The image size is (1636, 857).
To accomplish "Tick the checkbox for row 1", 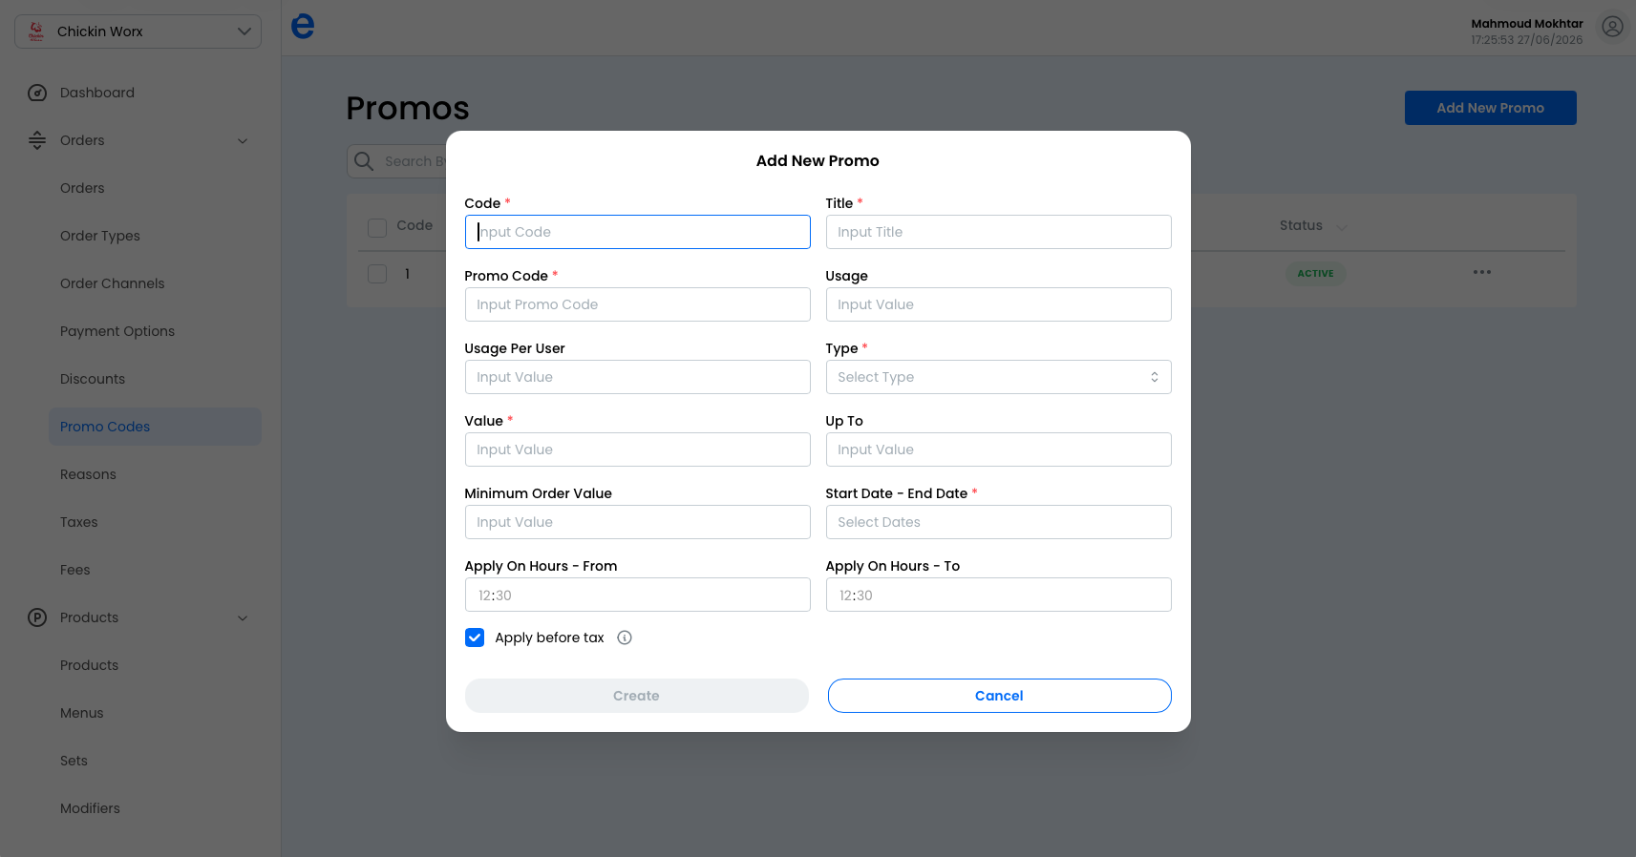I will (x=377, y=274).
